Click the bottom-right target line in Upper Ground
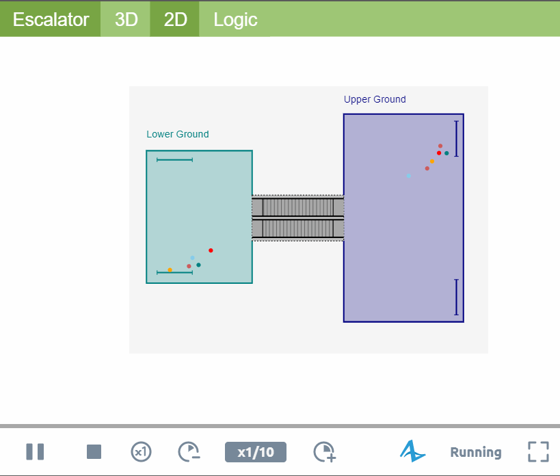This screenshot has width=560, height=476. point(457,297)
